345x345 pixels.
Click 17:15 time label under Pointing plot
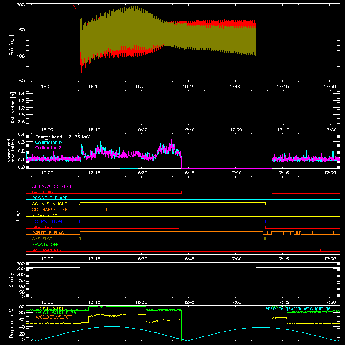pos(282,87)
